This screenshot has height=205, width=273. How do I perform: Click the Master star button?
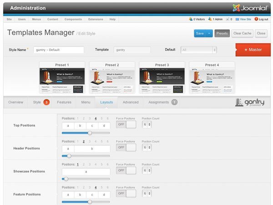[x=253, y=50]
